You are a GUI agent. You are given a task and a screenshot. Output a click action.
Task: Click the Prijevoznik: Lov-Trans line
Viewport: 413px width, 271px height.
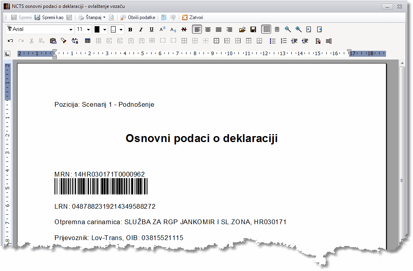coord(119,238)
